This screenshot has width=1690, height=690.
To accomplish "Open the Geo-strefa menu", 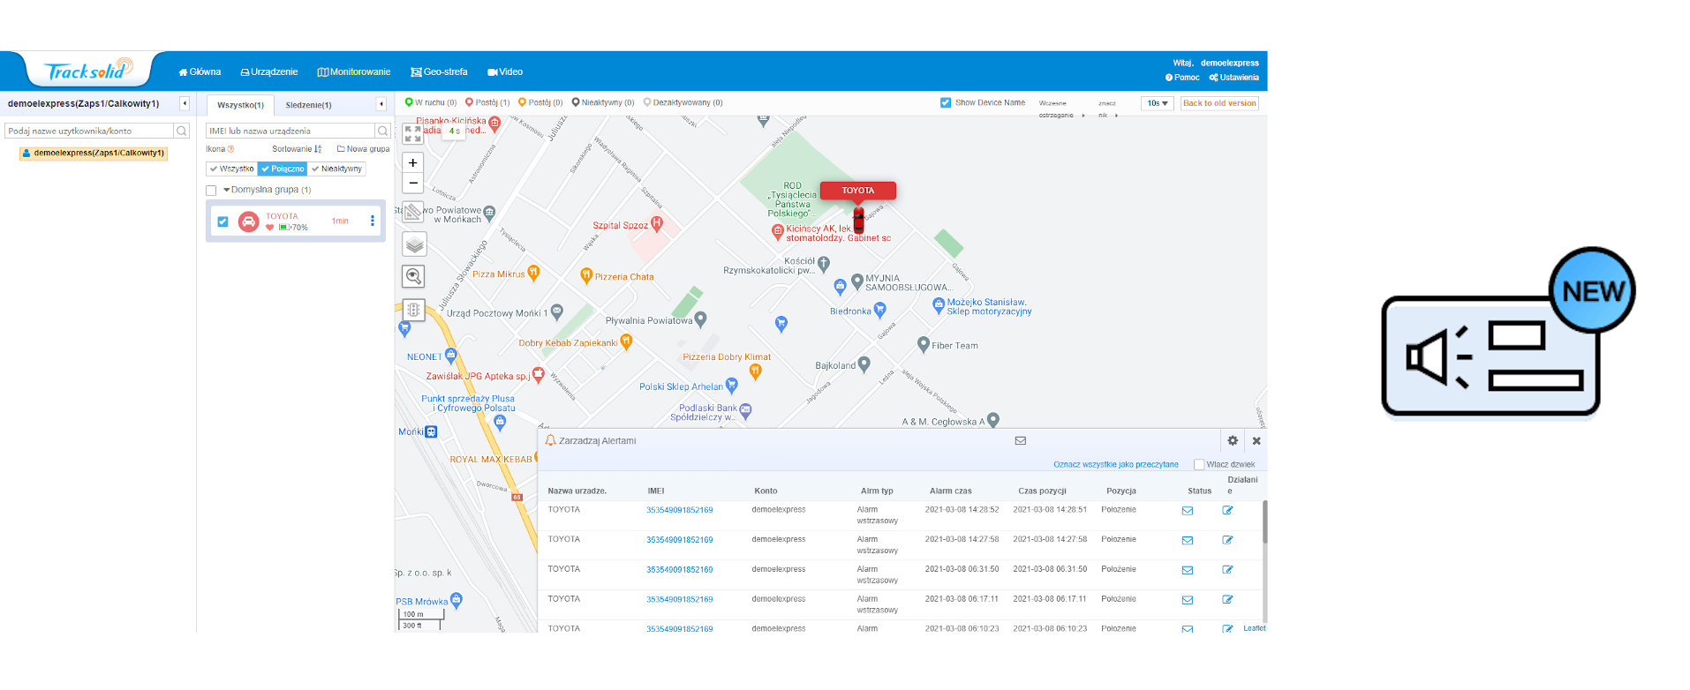I will pyautogui.click(x=439, y=72).
